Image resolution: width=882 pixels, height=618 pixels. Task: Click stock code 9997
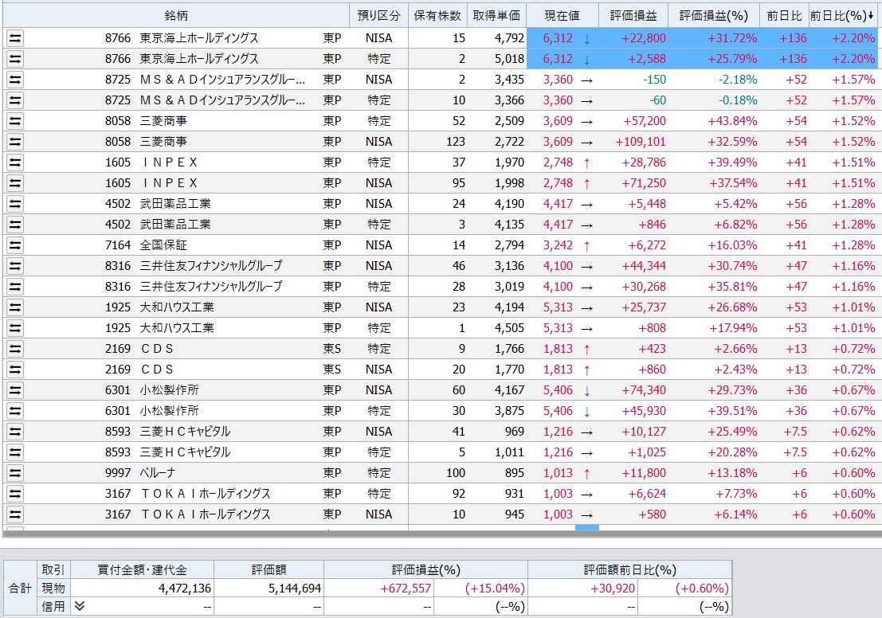coord(118,473)
